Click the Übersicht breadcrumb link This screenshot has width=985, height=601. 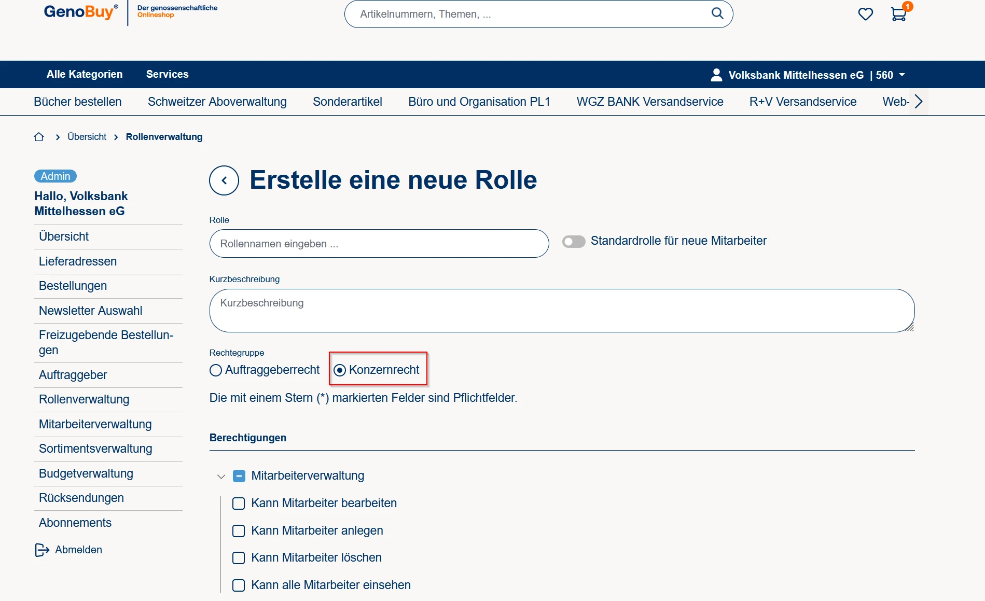click(87, 137)
